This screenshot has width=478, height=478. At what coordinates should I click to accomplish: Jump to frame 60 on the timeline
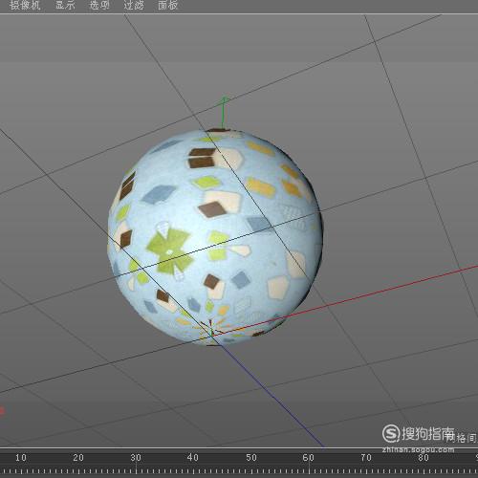coord(309,458)
